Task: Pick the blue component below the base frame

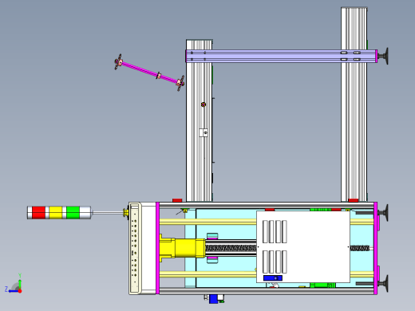Action: coord(214,299)
